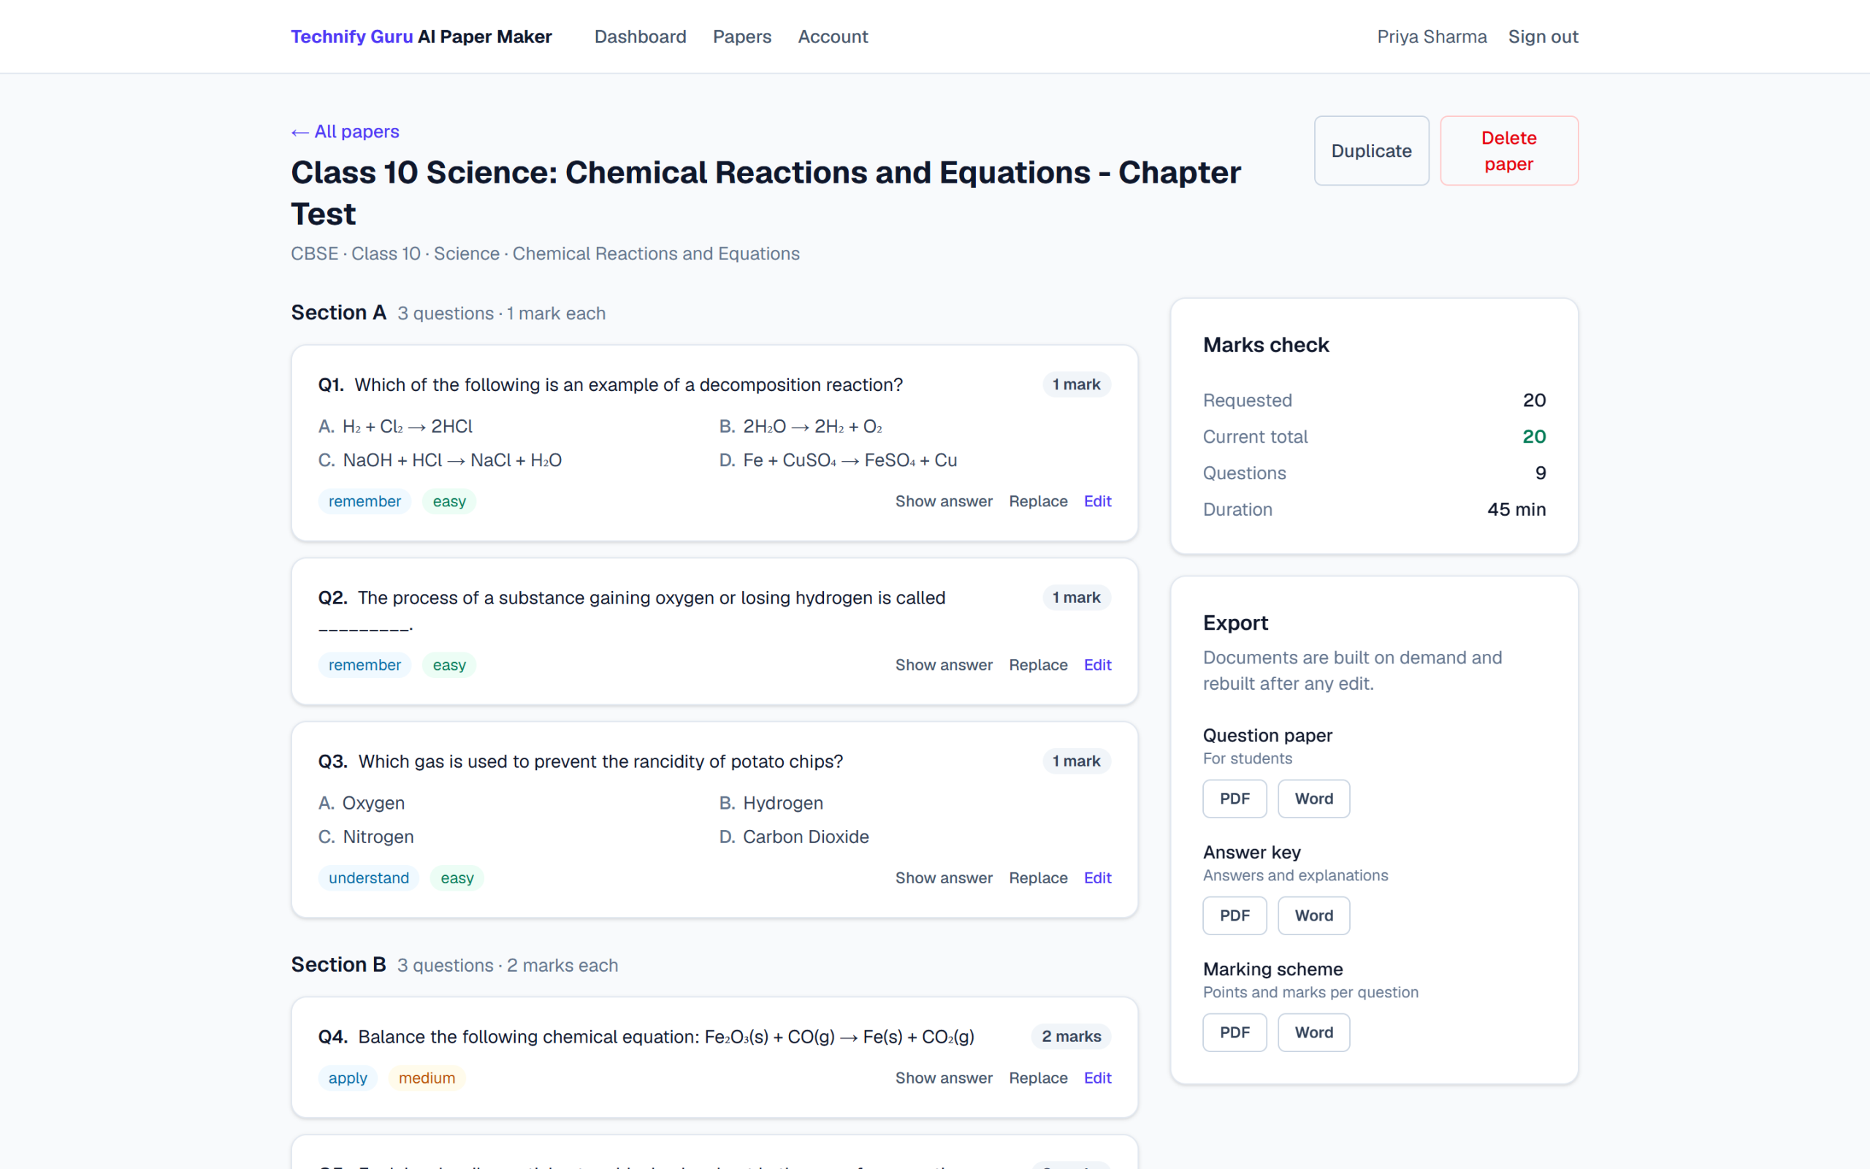
Task: Click the medium tag on Q4
Action: 427,1078
